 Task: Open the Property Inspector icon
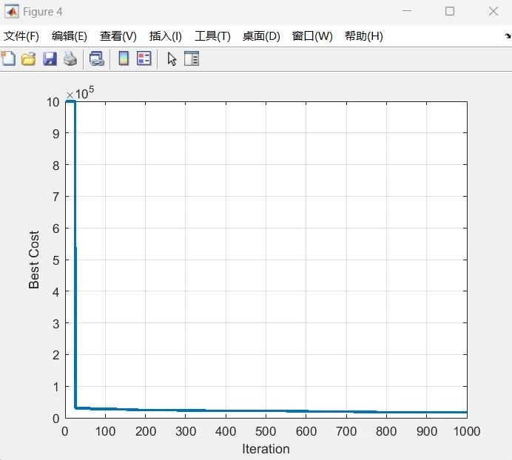(192, 58)
